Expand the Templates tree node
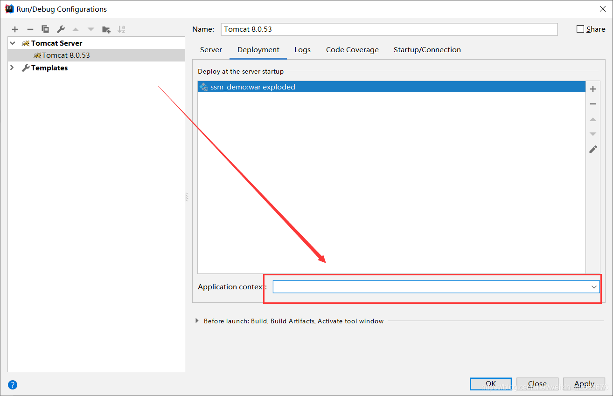 coord(12,68)
